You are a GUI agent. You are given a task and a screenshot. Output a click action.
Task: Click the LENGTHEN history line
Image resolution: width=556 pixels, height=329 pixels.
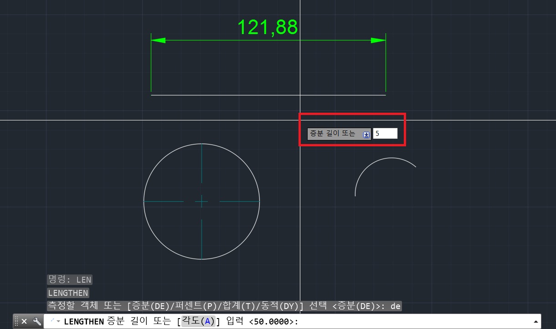point(68,293)
